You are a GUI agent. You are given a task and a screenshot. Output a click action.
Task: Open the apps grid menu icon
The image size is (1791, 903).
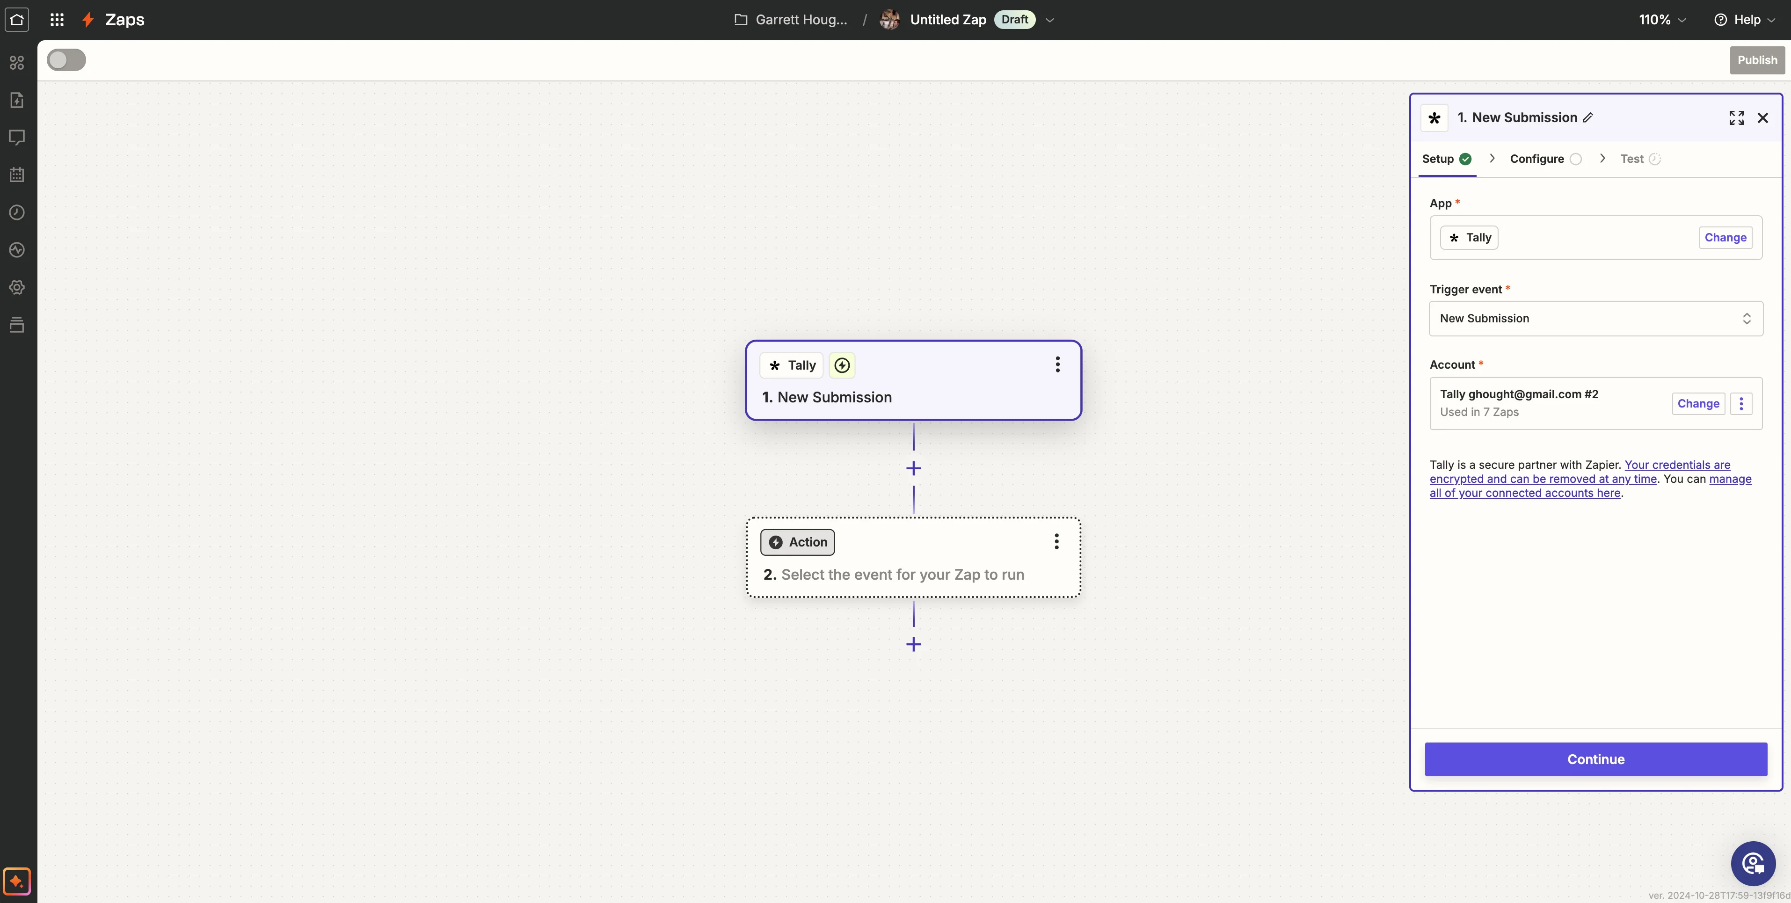57,20
